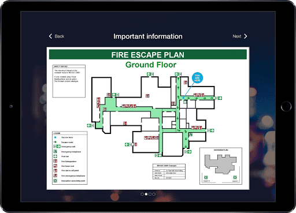Click the 'You are here' legend blue dot
Image resolution: width=296 pixels, height=213 pixels.
point(55,137)
